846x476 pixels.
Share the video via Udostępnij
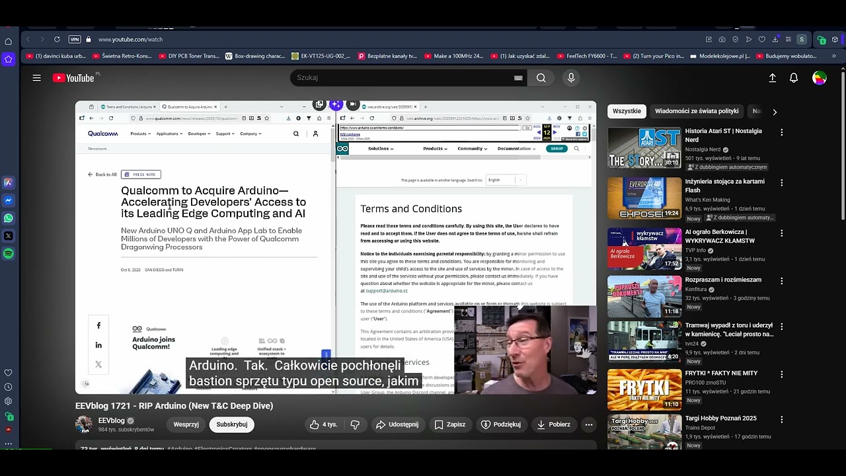point(397,424)
